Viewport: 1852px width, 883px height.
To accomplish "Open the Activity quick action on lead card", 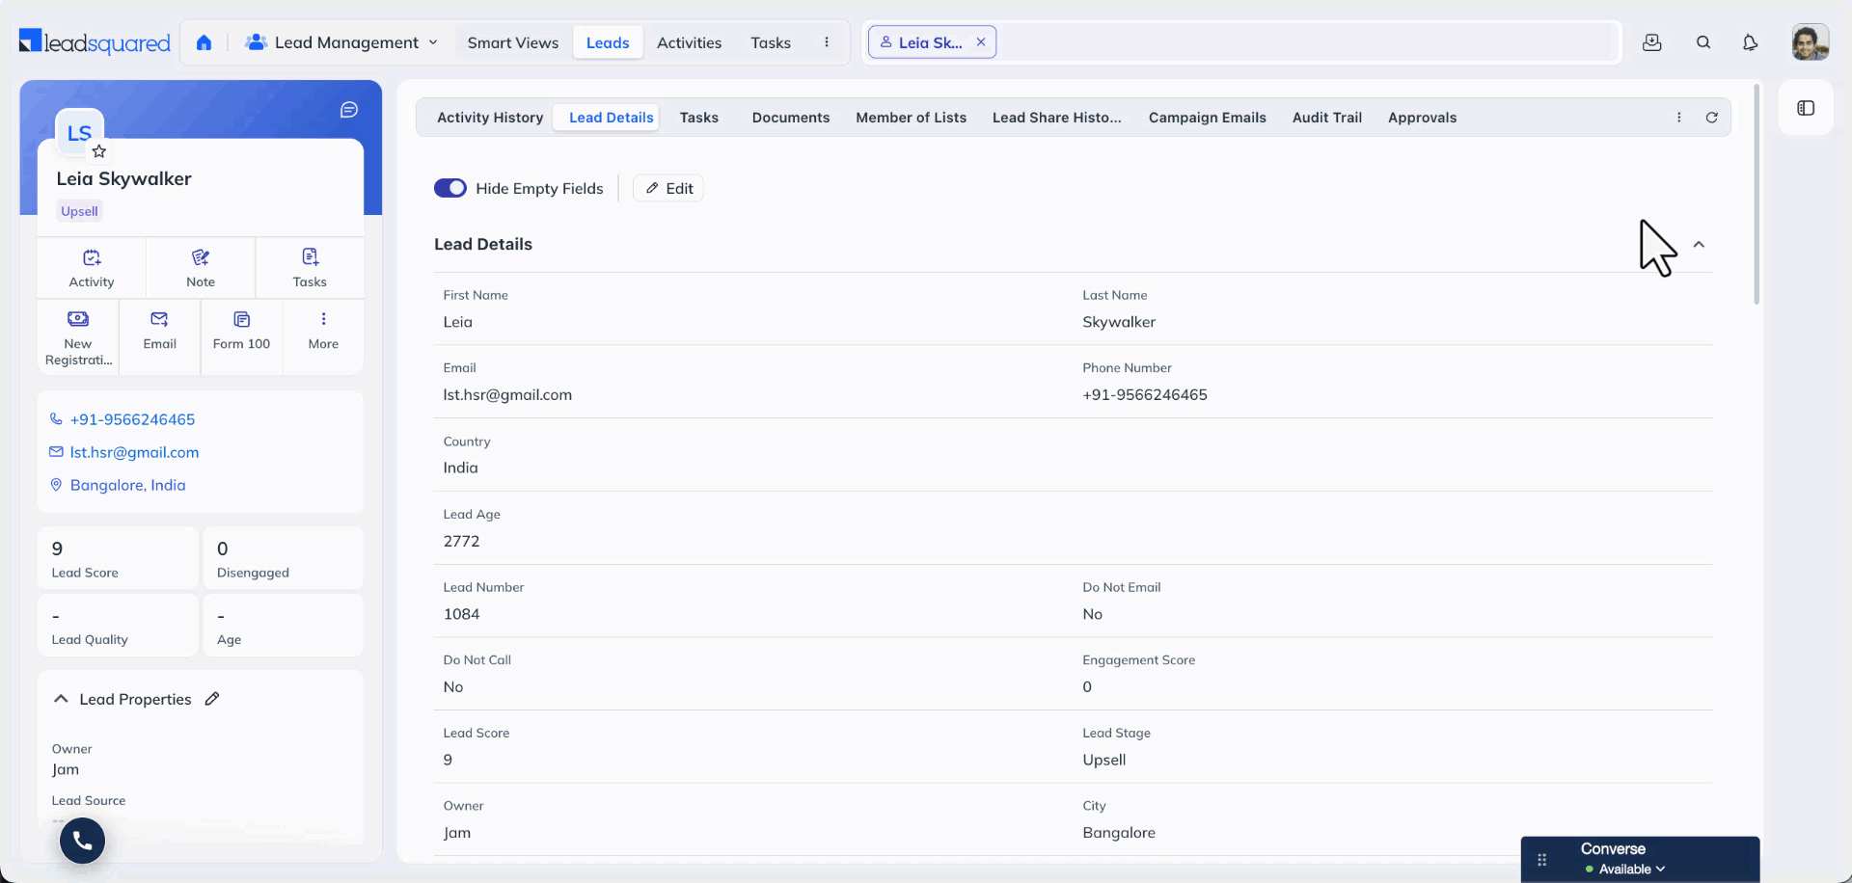I will (x=91, y=267).
